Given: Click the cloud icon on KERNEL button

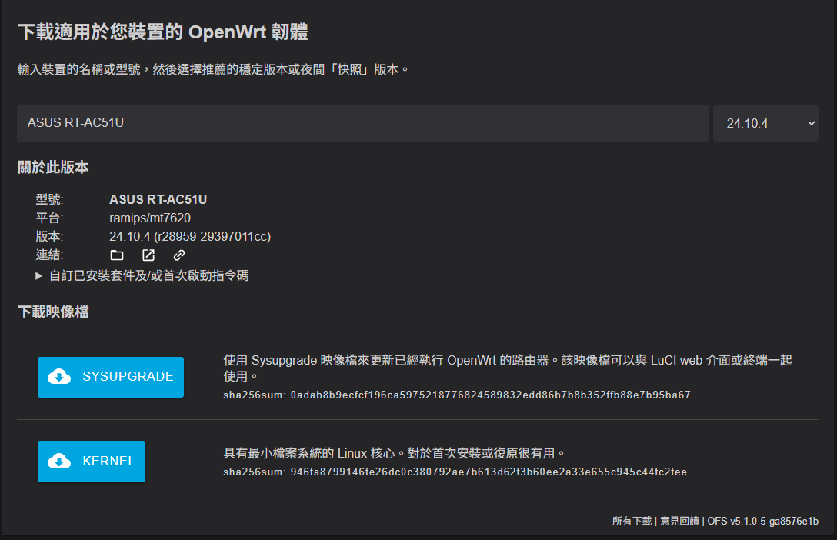Looking at the screenshot, I should coord(59,461).
